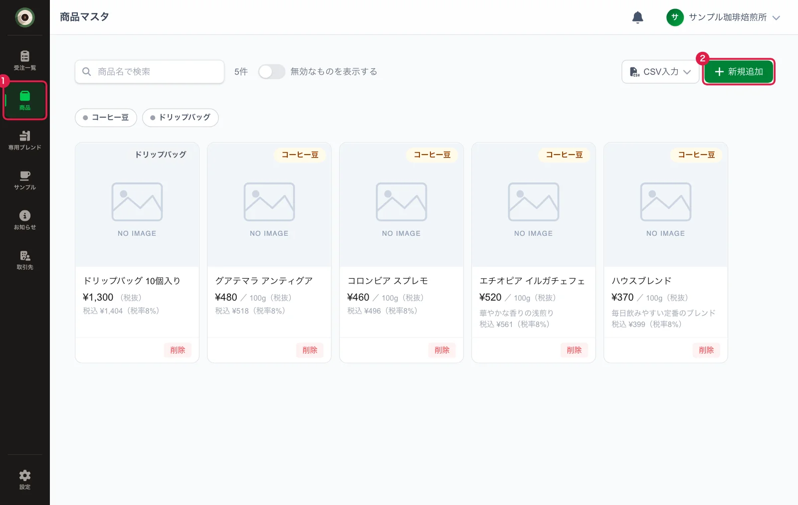
Task: Click product name エチオピア イルガチェフェ
Action: 532,281
